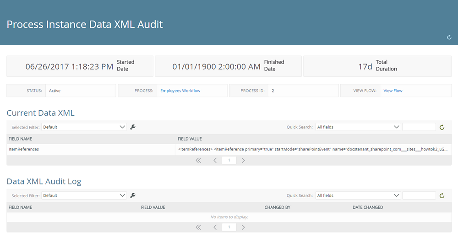Expand Quick Search fields dropdown in Current Data XML

[x=358, y=127]
